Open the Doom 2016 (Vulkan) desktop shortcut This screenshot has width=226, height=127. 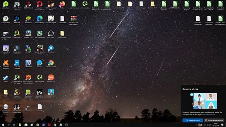click(17, 5)
